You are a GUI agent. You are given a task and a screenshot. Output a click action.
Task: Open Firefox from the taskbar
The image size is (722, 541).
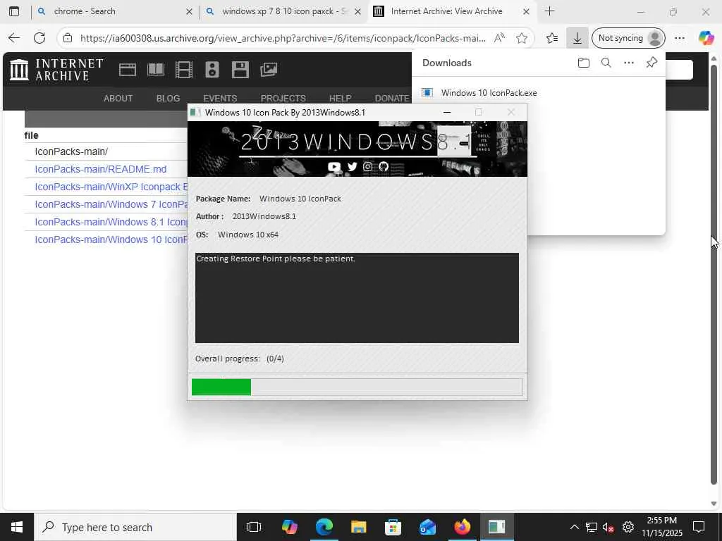pyautogui.click(x=462, y=527)
